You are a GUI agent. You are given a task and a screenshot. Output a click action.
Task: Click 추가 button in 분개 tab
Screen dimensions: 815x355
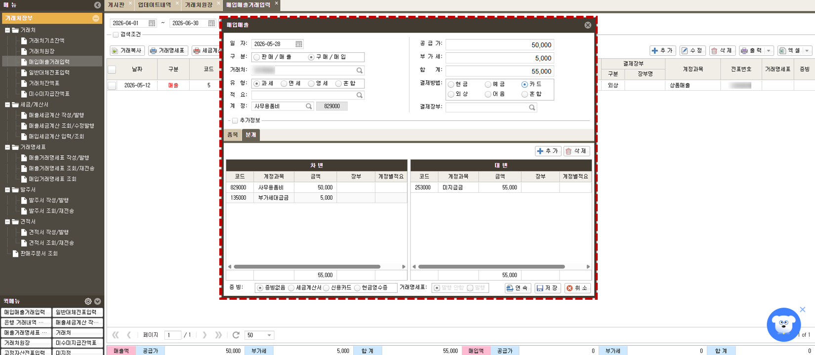click(x=548, y=151)
